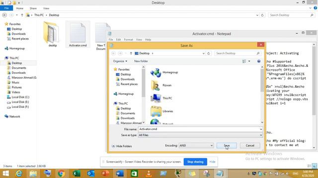Select Local Disk (C:) in Explorer sidebar
Viewport: 318px width, 178px height.
18,97
